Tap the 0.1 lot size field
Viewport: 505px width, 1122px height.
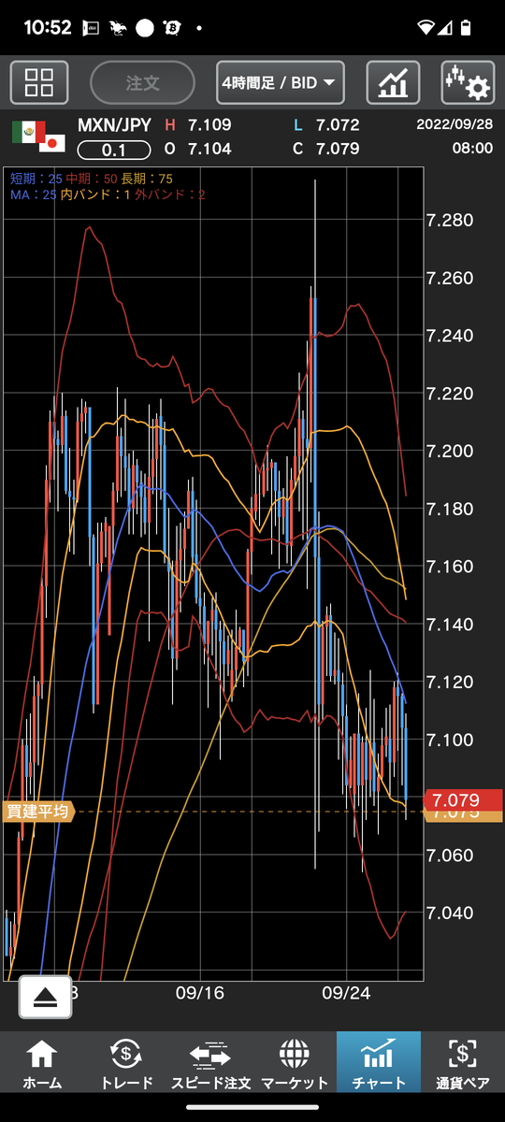pos(114,150)
